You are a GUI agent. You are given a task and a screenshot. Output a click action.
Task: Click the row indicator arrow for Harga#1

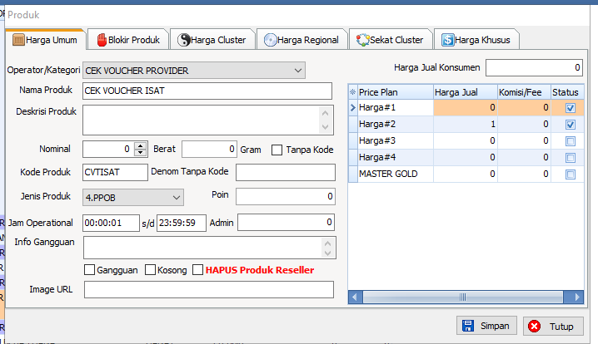[x=353, y=108]
